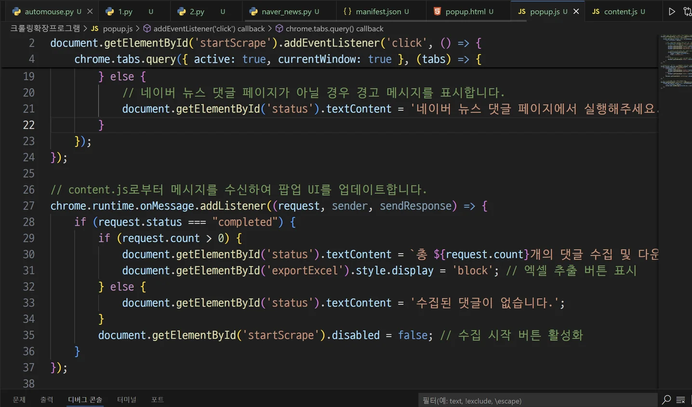Open the 2.py editor tab

pyautogui.click(x=197, y=11)
